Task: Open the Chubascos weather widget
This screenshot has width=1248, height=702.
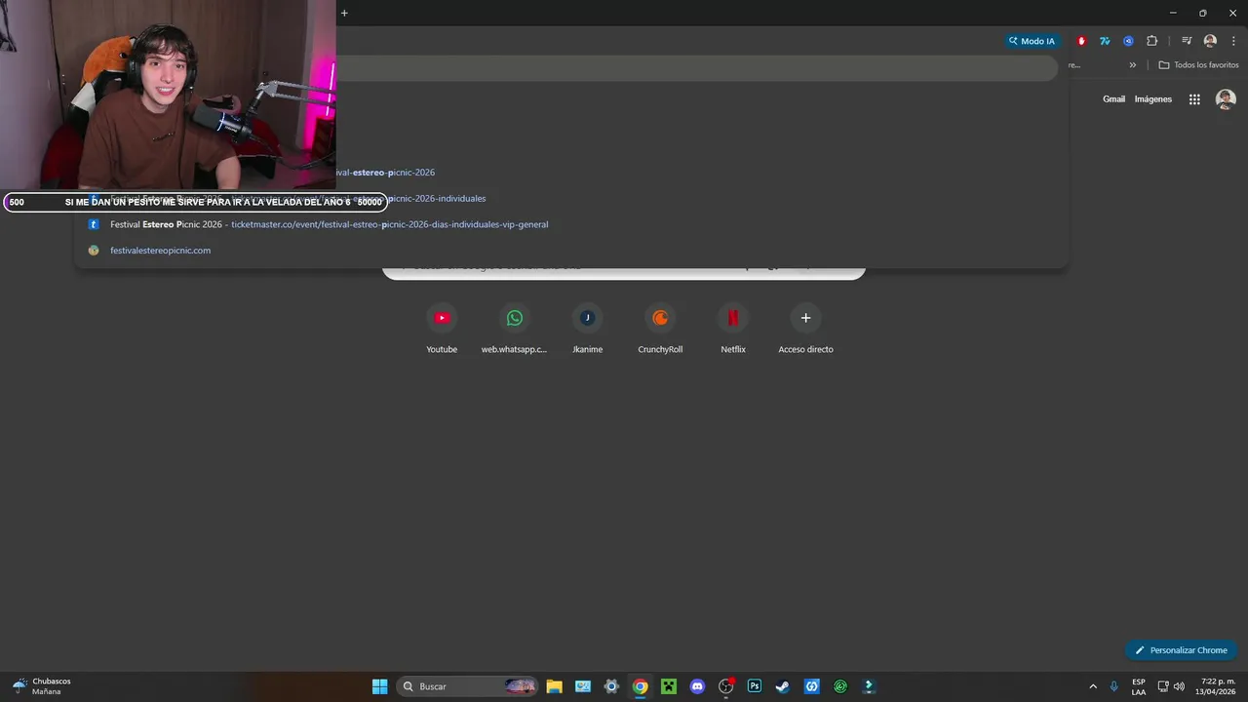Action: (x=42, y=686)
